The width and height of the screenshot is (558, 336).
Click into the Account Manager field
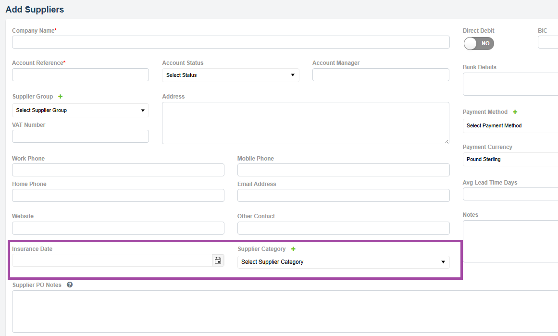click(381, 75)
